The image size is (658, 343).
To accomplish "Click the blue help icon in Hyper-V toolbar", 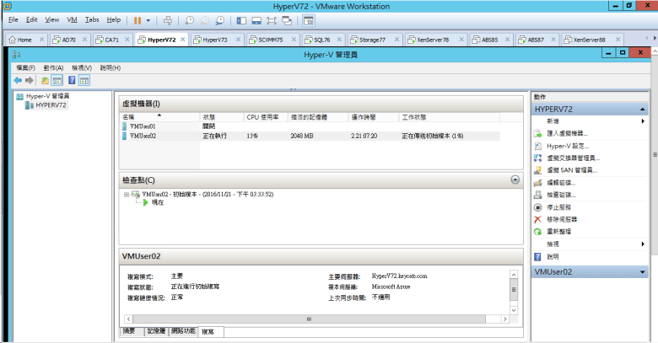I will [73, 80].
